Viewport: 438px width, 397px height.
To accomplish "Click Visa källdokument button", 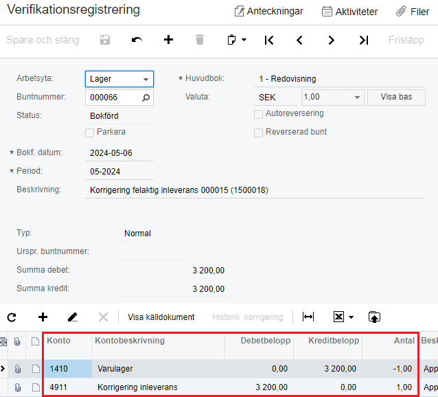I will pos(161,317).
